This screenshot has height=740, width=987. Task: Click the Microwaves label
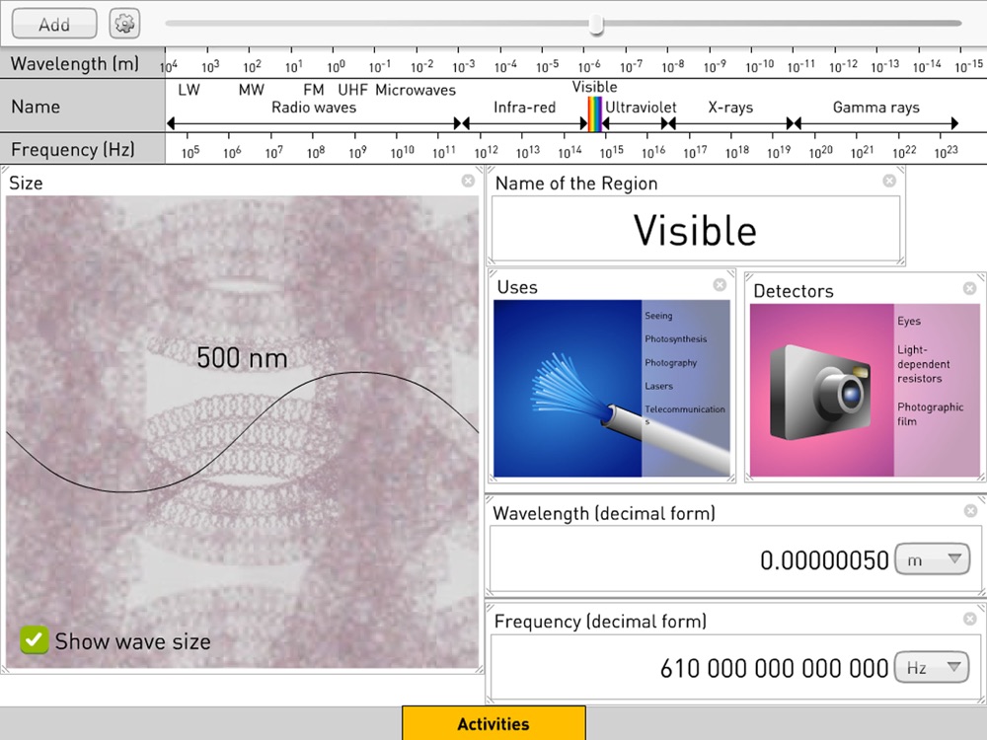pyautogui.click(x=416, y=90)
